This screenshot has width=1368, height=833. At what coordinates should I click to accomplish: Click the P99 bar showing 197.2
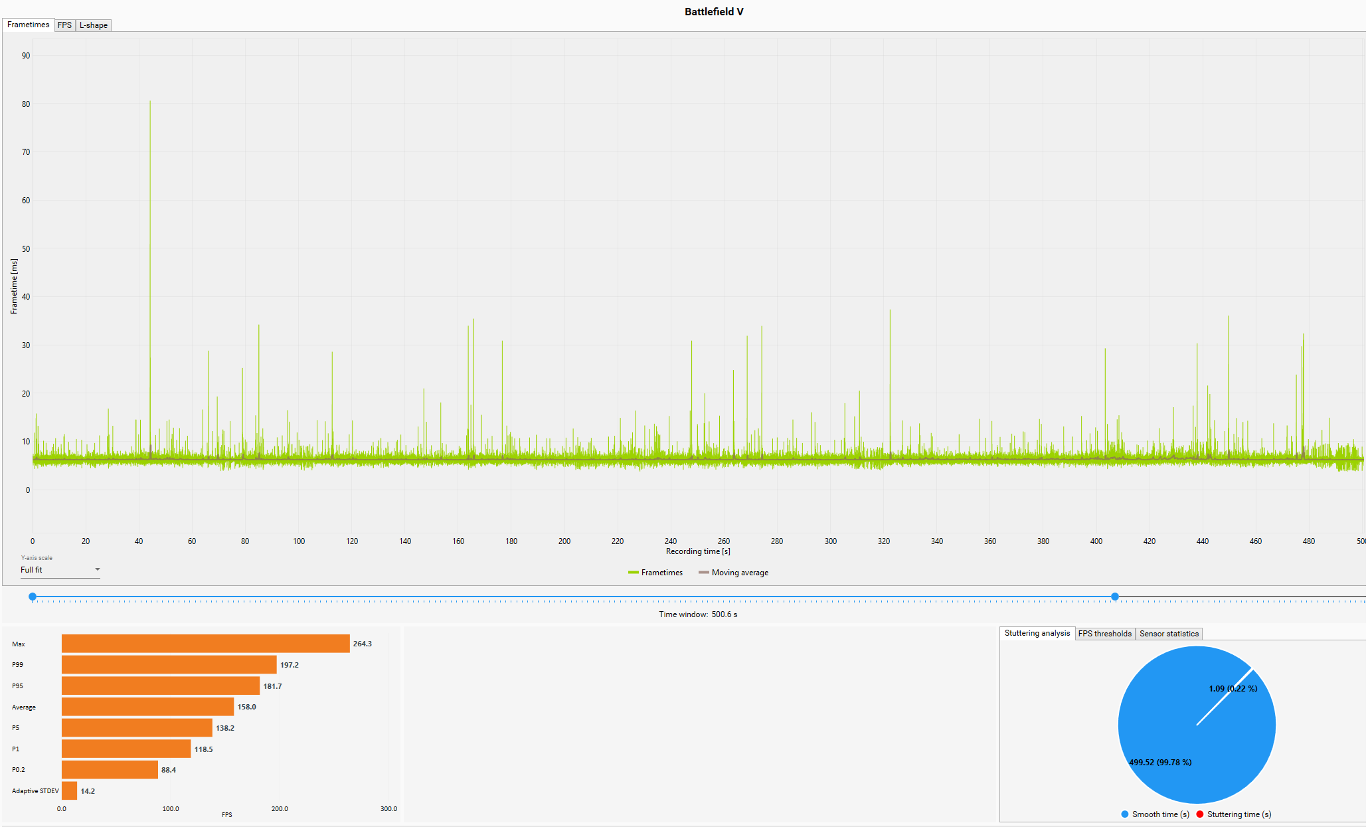pos(169,665)
